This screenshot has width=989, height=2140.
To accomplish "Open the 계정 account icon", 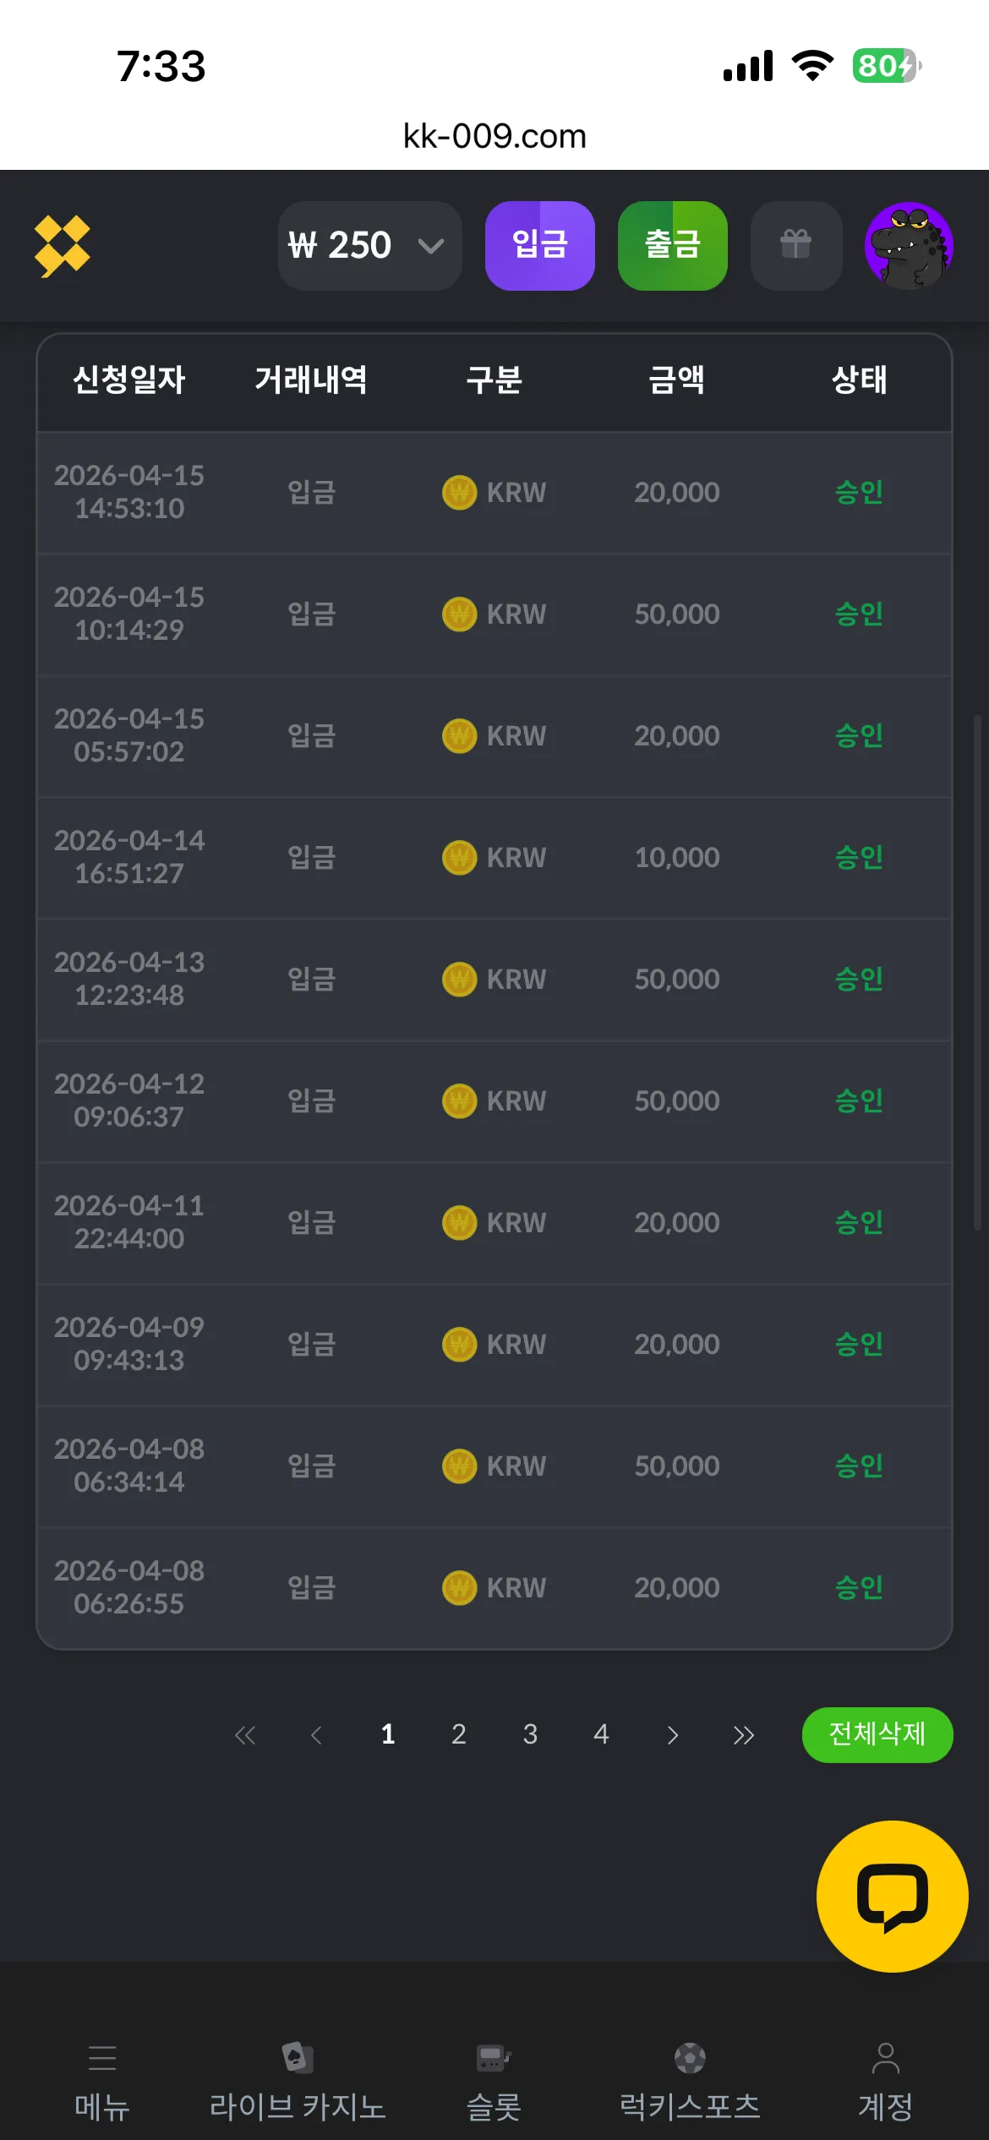I will (x=886, y=2058).
